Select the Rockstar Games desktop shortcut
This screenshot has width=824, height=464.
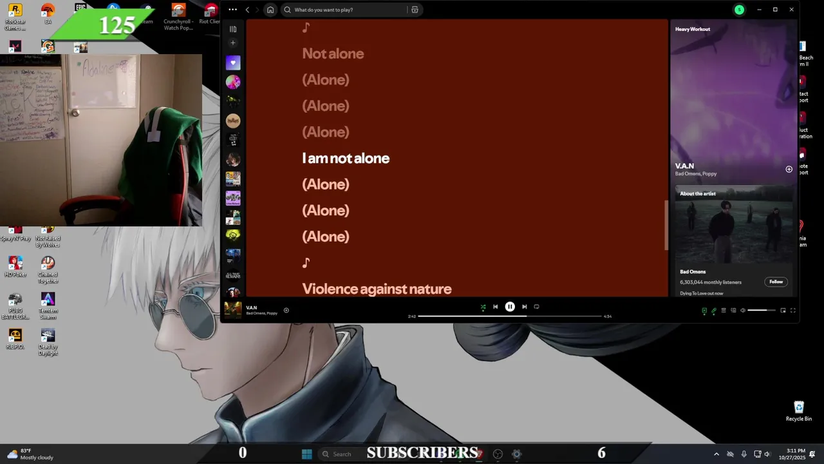coord(15,17)
